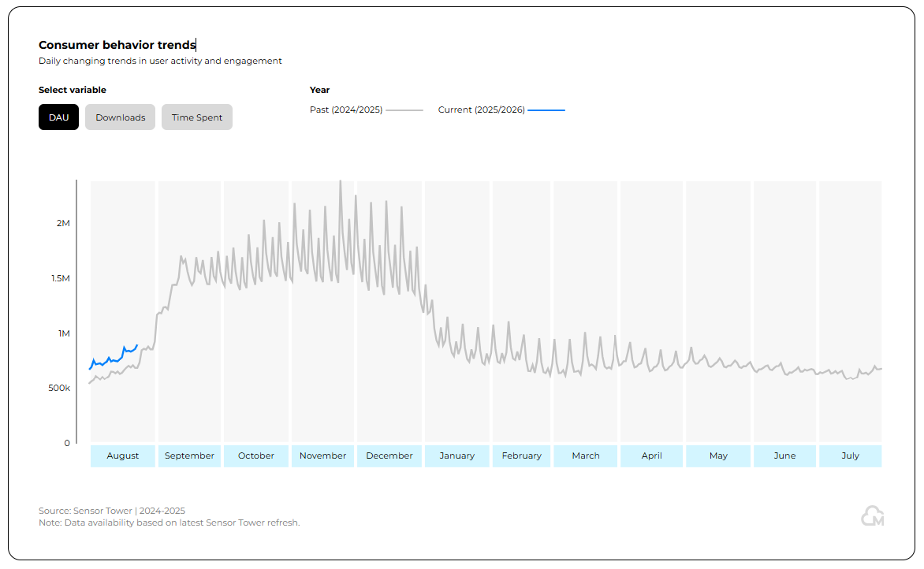Select the August month label
The width and height of the screenshot is (924, 569).
[x=122, y=456]
